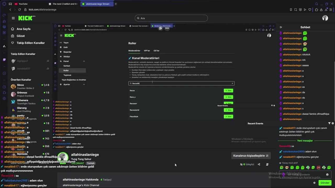This screenshot has width=335, height=188.
Task: Click the Turkish language tag
Action: tap(91, 163)
